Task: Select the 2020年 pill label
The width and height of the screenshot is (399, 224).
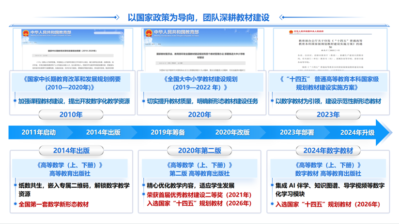Action: (x=199, y=115)
